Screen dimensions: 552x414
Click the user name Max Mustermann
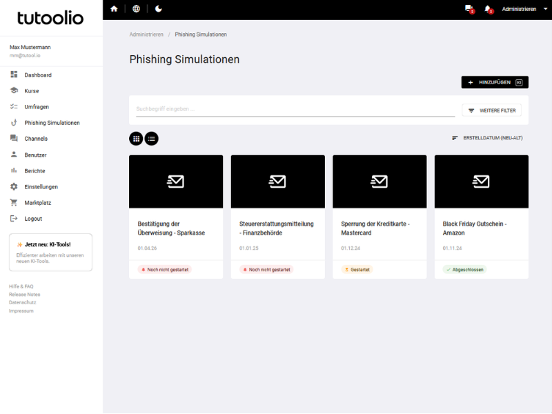point(30,47)
